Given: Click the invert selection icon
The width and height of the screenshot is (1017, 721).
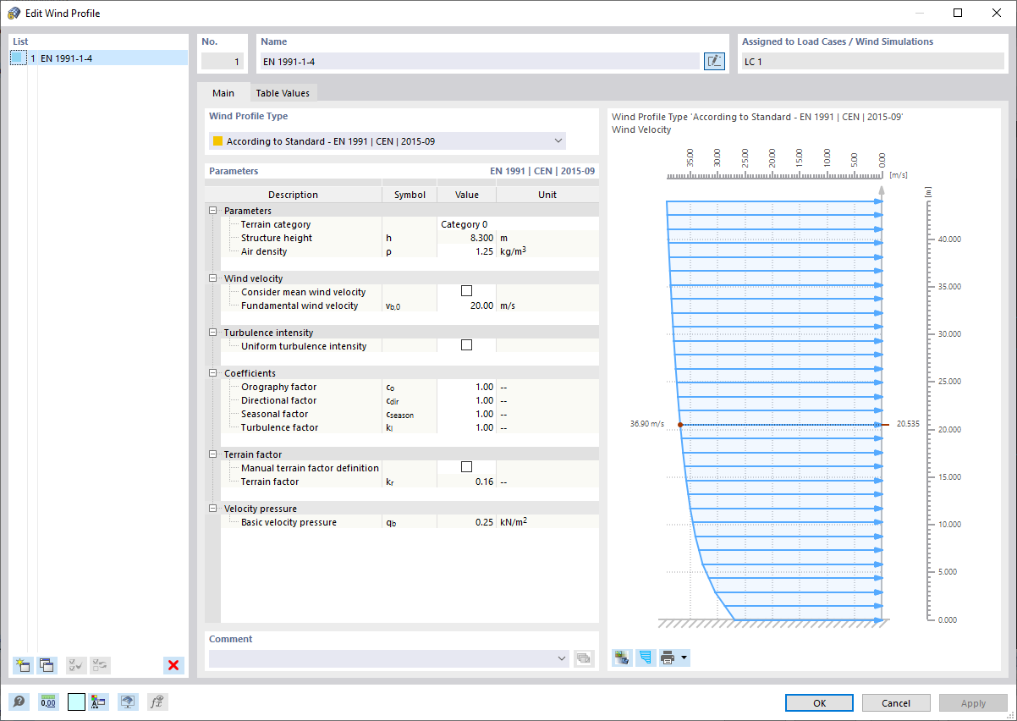Looking at the screenshot, I should [100, 665].
